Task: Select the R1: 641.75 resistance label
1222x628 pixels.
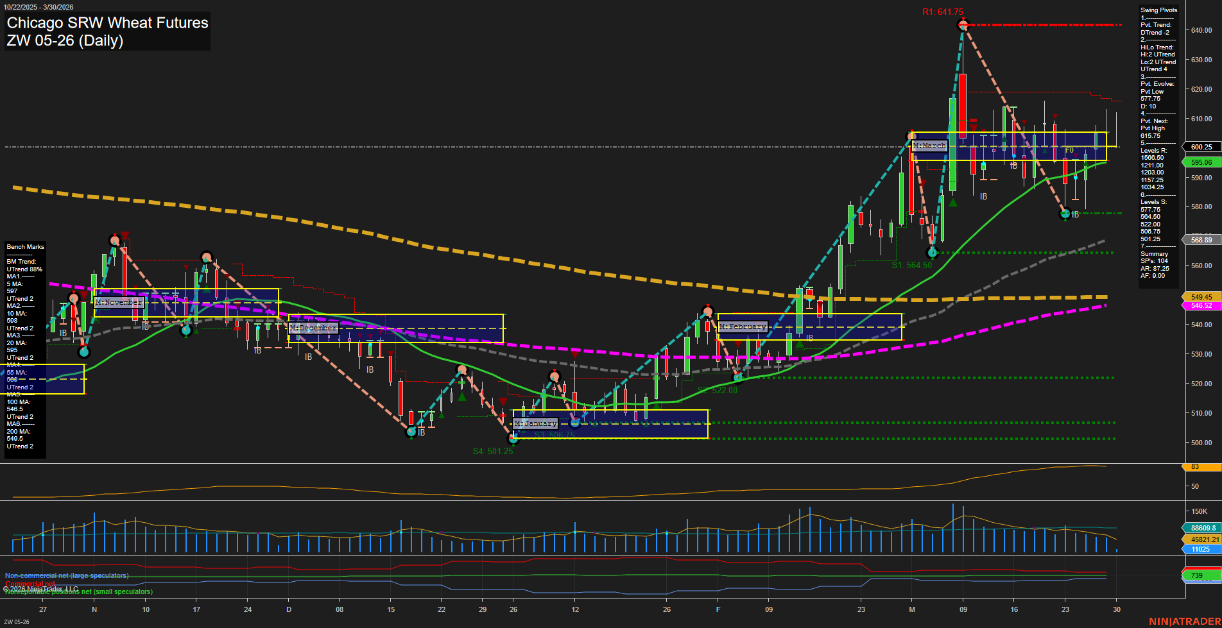Action: (942, 12)
